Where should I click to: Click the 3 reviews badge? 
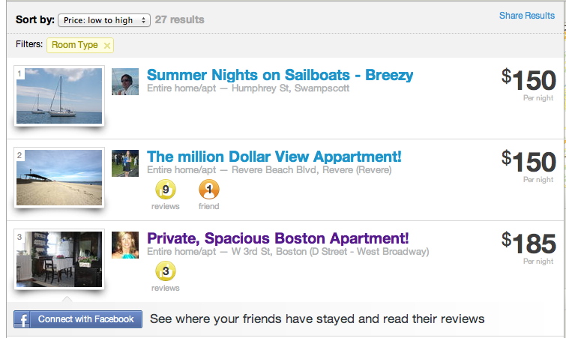[165, 272]
